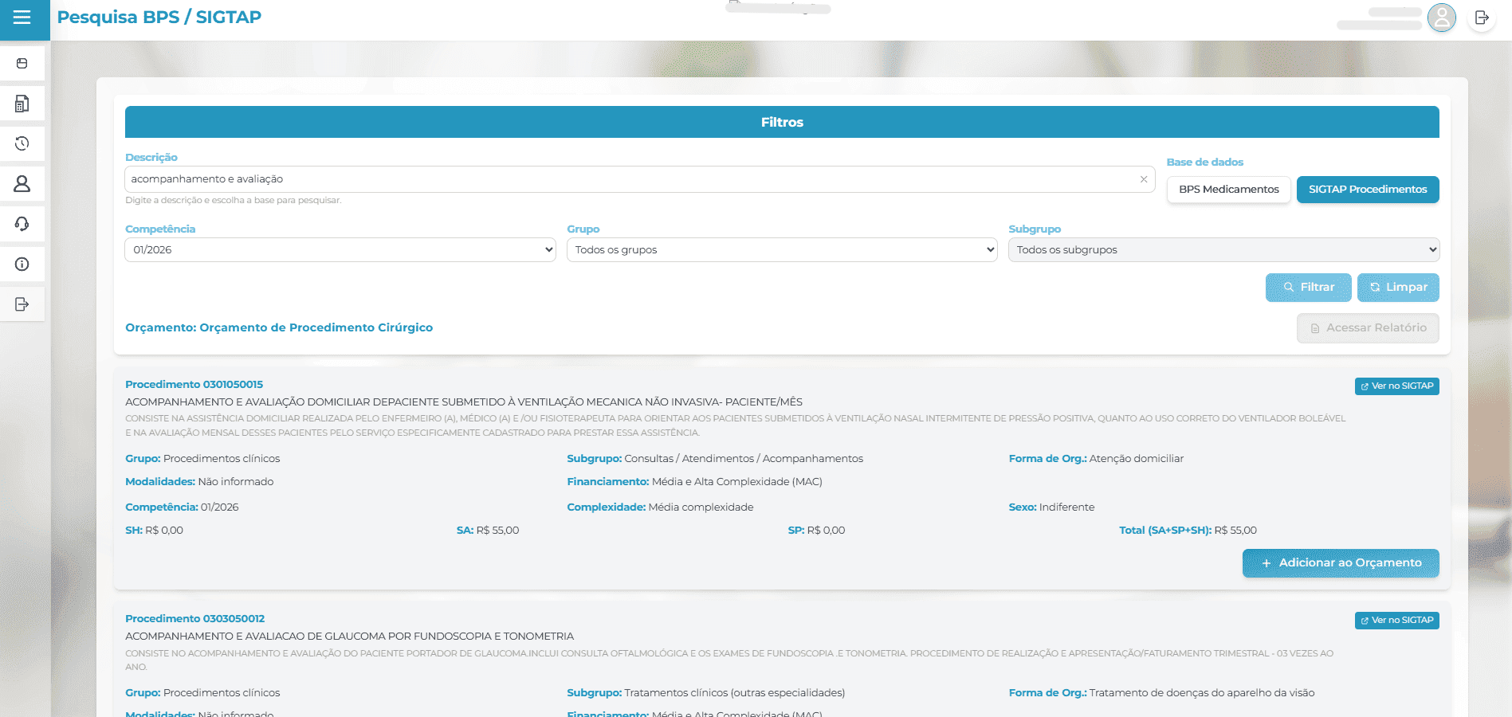The width and height of the screenshot is (1512, 717).
Task: Open the Grupo dropdown
Action: (782, 249)
